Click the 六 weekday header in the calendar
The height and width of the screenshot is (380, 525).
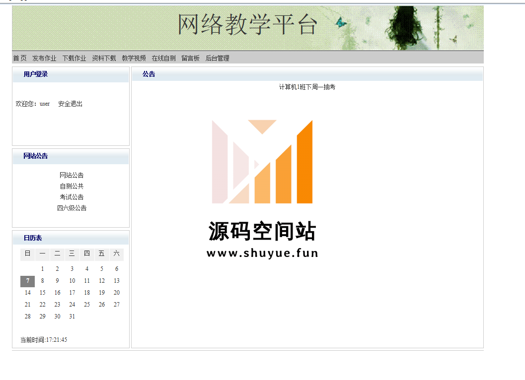click(x=117, y=253)
